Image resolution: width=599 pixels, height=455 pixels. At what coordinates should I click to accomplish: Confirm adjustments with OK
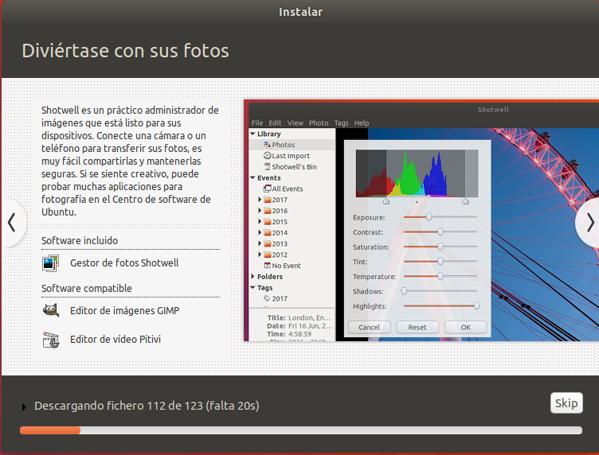466,327
